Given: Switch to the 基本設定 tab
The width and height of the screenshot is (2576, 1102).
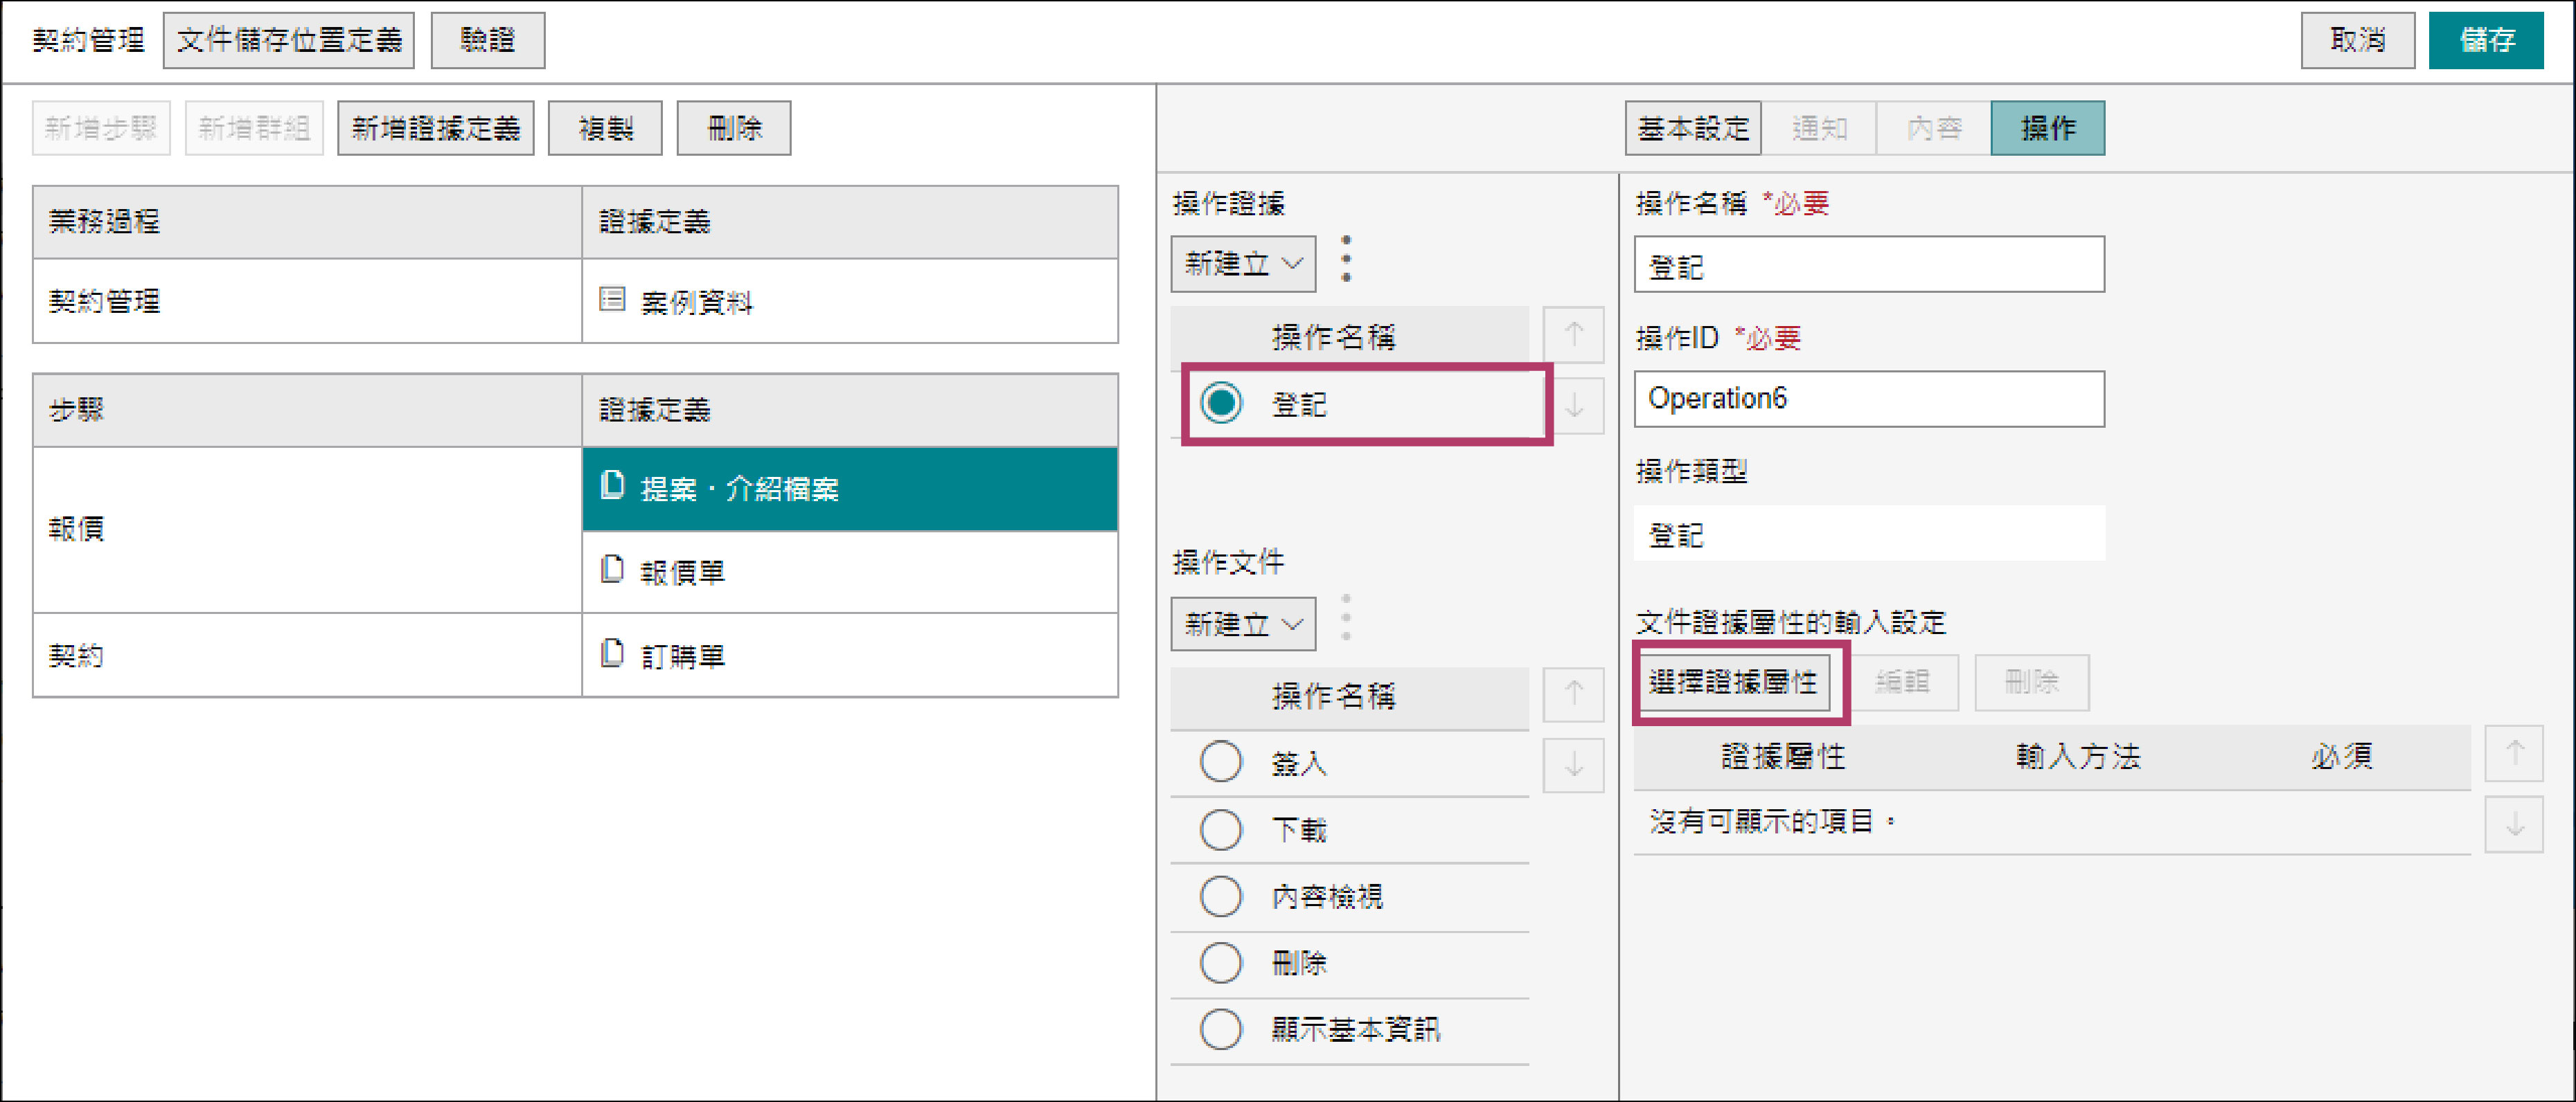Looking at the screenshot, I should (1692, 128).
